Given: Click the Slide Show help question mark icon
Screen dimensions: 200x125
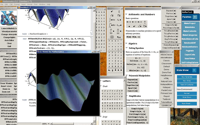Looking at the screenshot, I should (x=194, y=70).
